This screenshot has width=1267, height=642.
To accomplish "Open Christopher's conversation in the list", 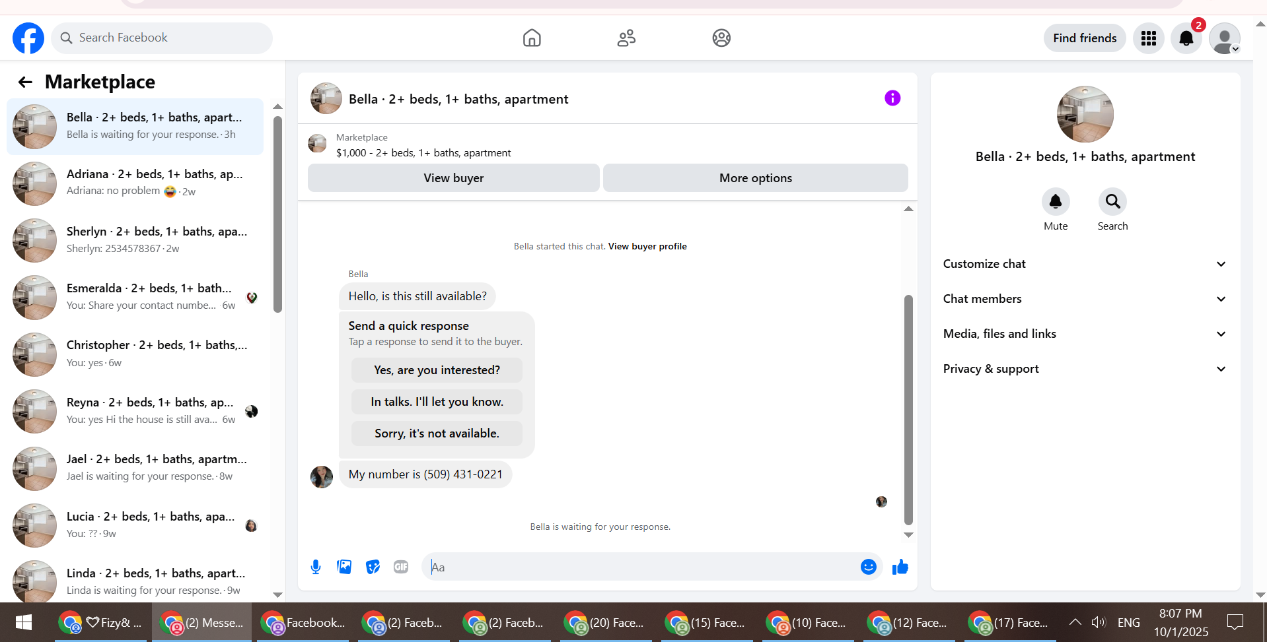I will [135, 354].
